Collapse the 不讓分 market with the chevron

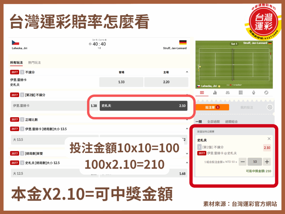[187, 72]
